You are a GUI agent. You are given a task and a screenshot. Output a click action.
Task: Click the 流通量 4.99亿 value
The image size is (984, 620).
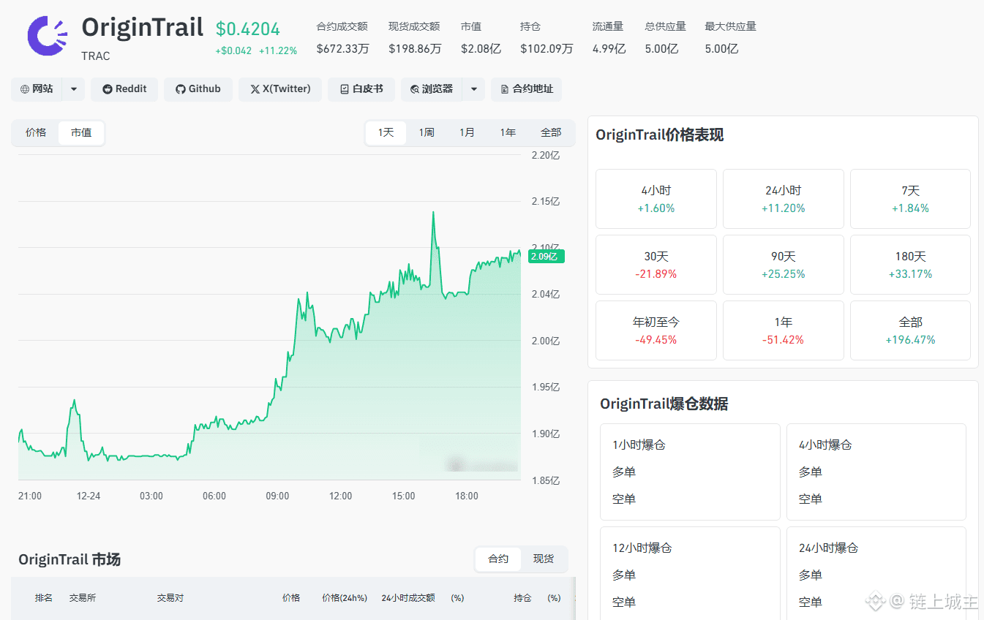click(x=609, y=49)
